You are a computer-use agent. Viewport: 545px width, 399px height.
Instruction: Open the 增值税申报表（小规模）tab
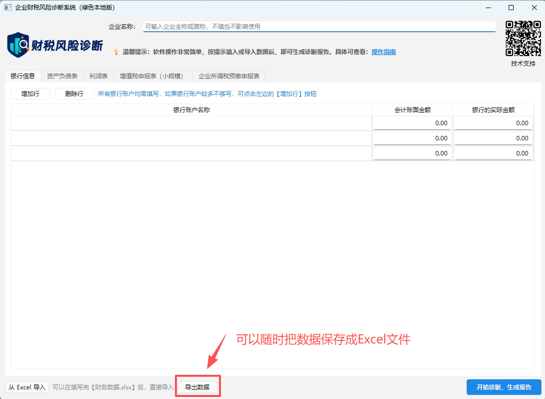pyautogui.click(x=153, y=76)
